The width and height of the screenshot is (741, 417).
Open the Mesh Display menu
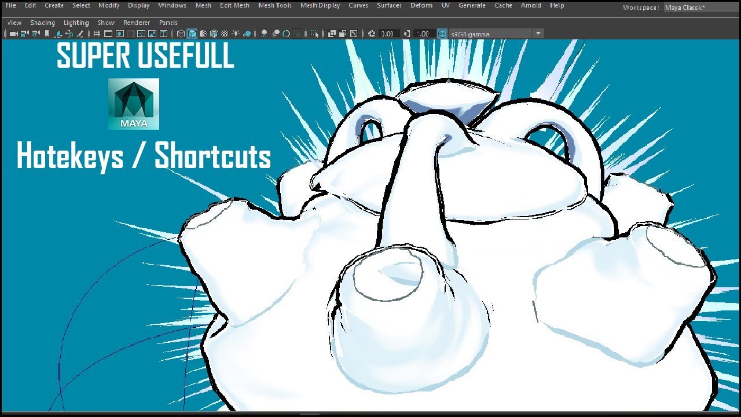pyautogui.click(x=320, y=5)
